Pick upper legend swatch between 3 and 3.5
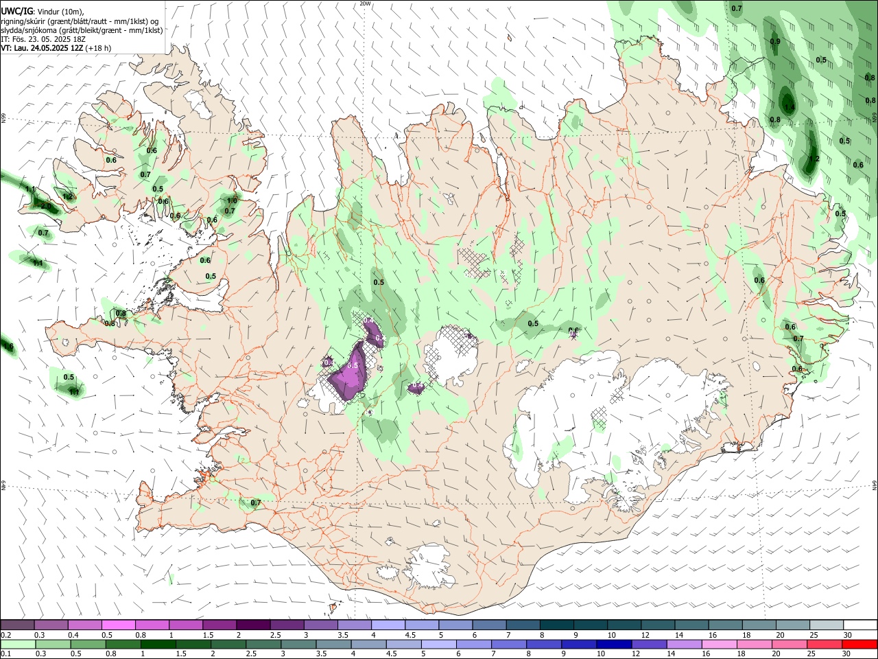This screenshot has height=659, width=878. tap(320, 625)
